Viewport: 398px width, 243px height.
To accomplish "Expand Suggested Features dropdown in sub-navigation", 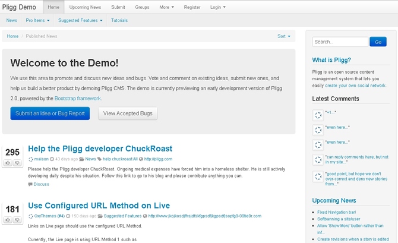I will (80, 20).
